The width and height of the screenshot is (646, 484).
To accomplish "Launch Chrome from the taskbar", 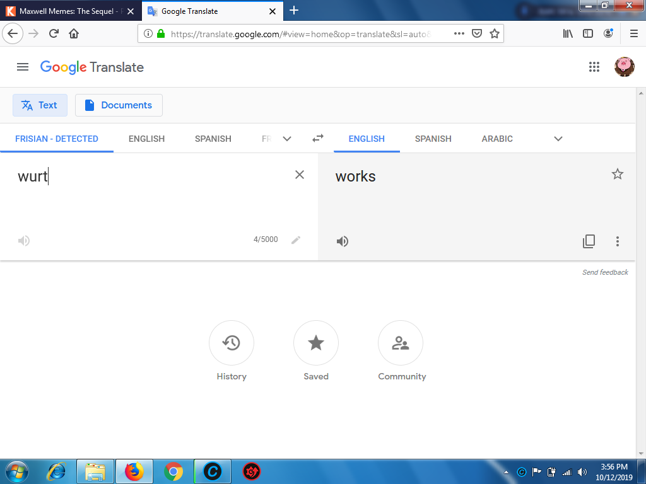I will point(173,471).
